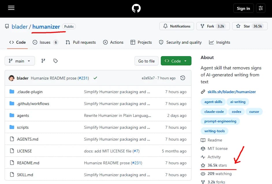
Task: Open the README.md file
Action: pos(28,163)
